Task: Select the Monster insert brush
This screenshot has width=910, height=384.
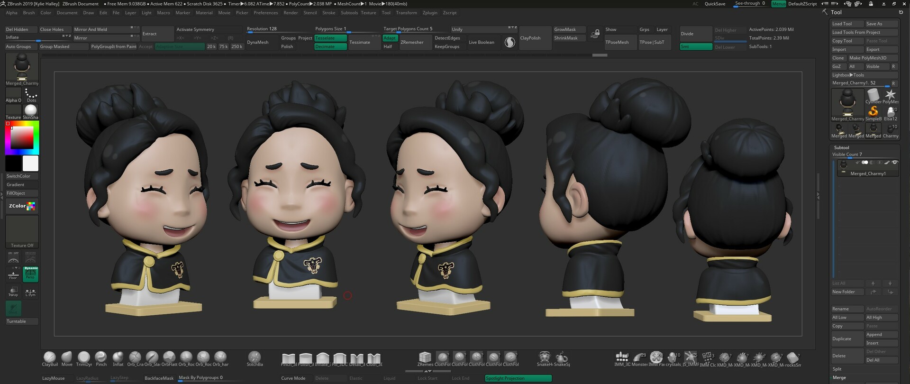Action: click(x=639, y=359)
